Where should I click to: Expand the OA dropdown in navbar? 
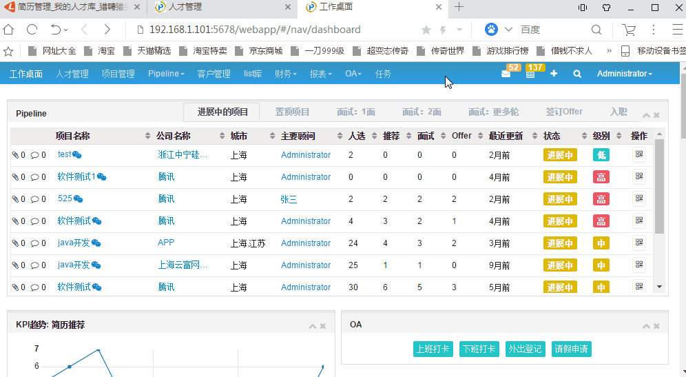(x=353, y=74)
